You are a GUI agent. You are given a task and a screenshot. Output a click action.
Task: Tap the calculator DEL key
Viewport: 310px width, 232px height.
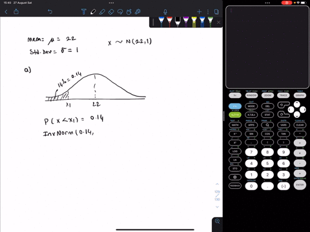[267, 106]
